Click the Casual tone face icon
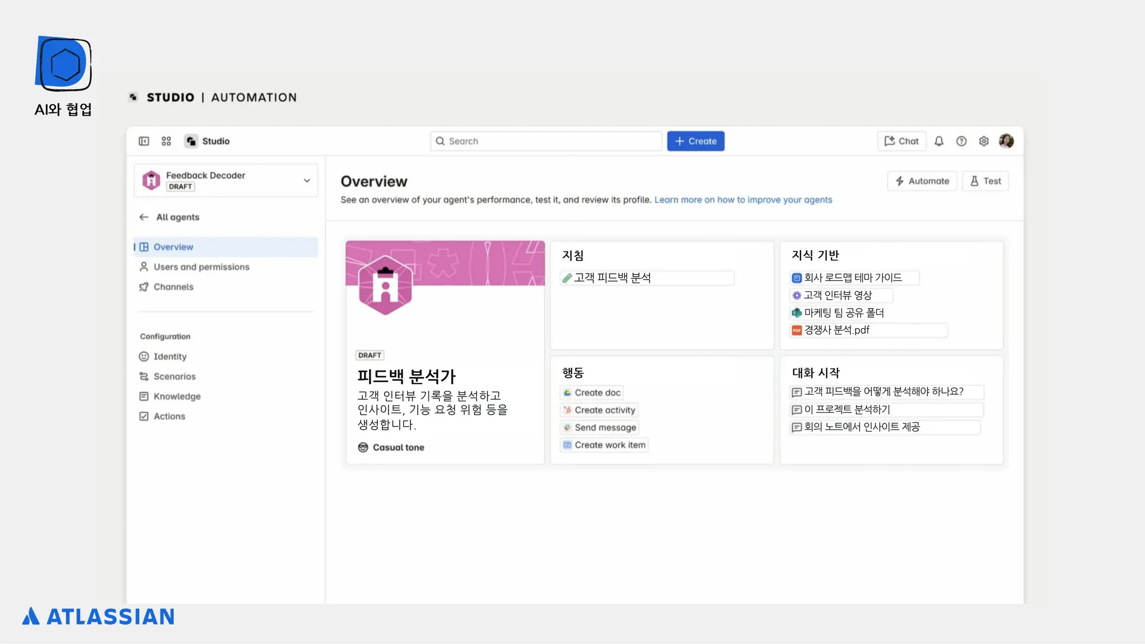 (363, 447)
